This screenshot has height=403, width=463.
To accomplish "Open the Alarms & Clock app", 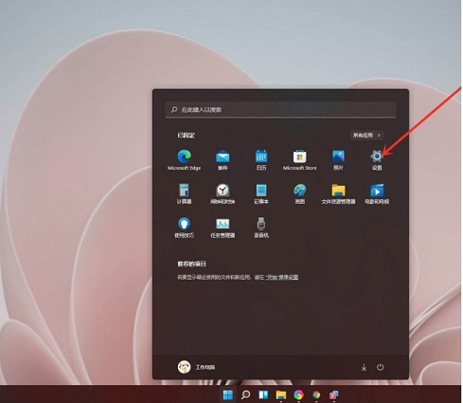I will (223, 193).
